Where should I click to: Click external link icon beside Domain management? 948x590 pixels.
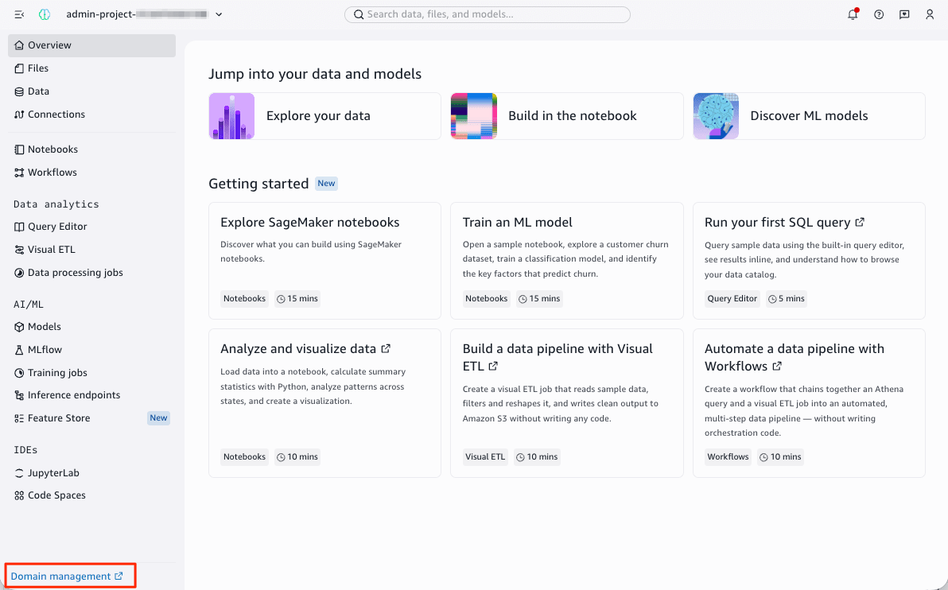tap(118, 576)
